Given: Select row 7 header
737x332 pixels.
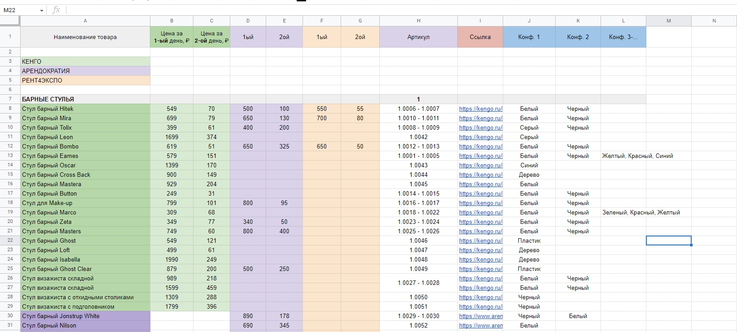Looking at the screenshot, I should 10,99.
